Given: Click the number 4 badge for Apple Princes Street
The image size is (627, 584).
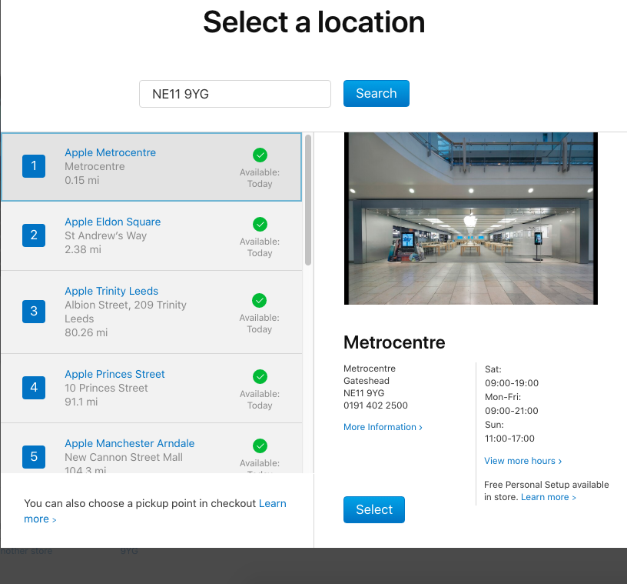Looking at the screenshot, I should [x=34, y=387].
